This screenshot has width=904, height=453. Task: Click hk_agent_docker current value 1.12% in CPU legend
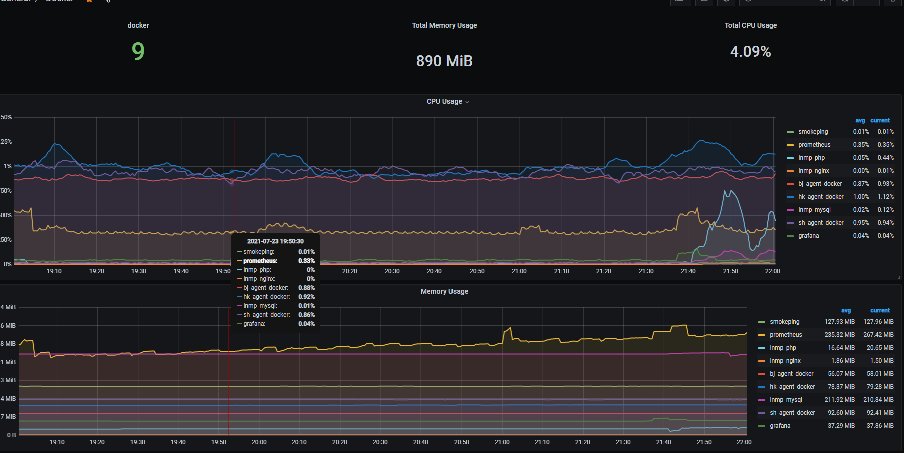(885, 197)
